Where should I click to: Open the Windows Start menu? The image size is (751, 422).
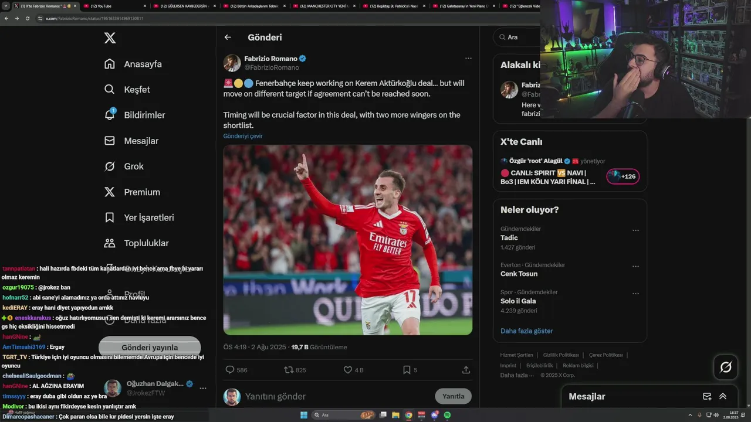303,415
